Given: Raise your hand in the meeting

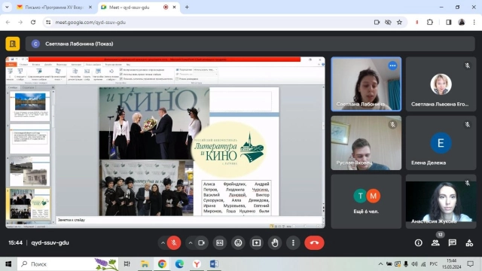Looking at the screenshot, I should (275, 242).
